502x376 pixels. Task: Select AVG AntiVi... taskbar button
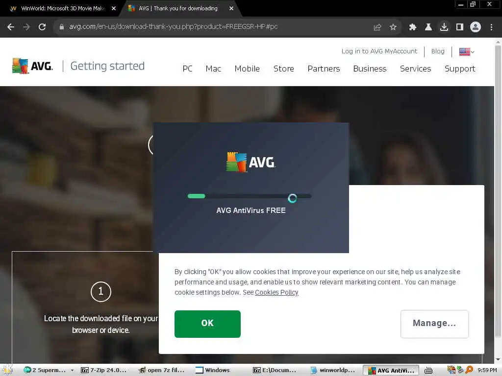coord(391,370)
